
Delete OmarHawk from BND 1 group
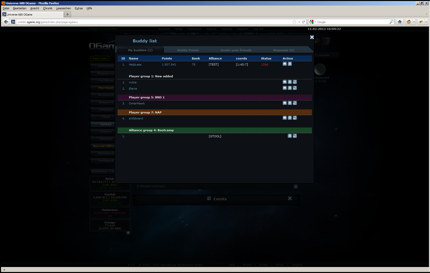290,103
